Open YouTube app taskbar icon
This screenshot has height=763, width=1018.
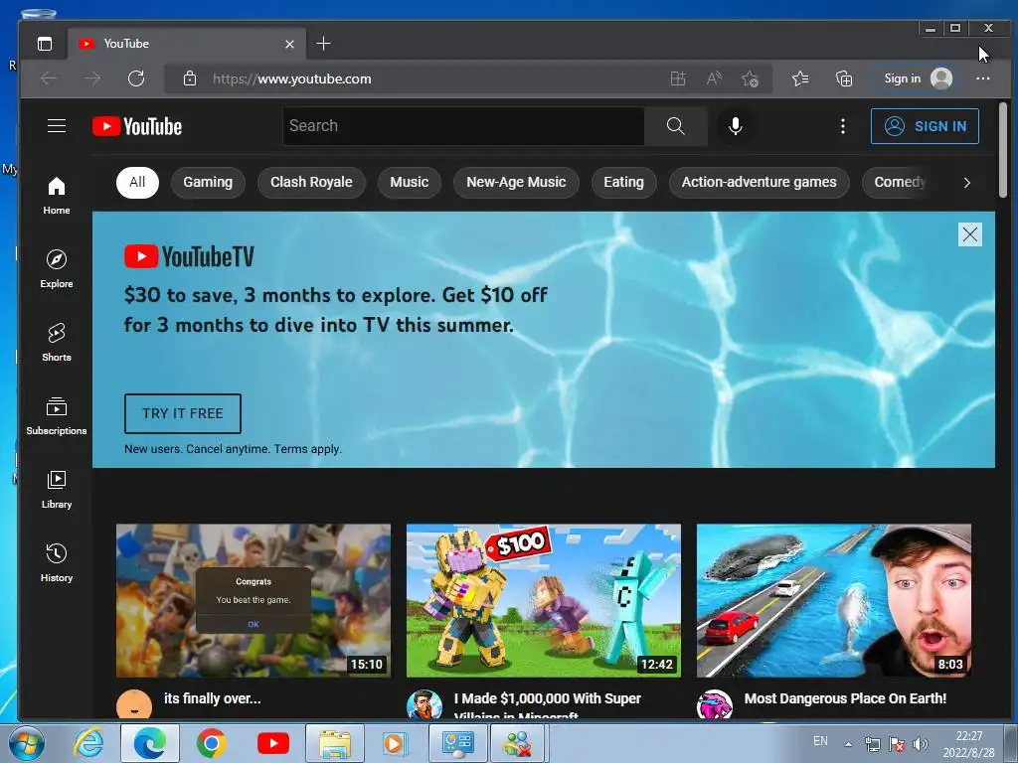[272, 743]
